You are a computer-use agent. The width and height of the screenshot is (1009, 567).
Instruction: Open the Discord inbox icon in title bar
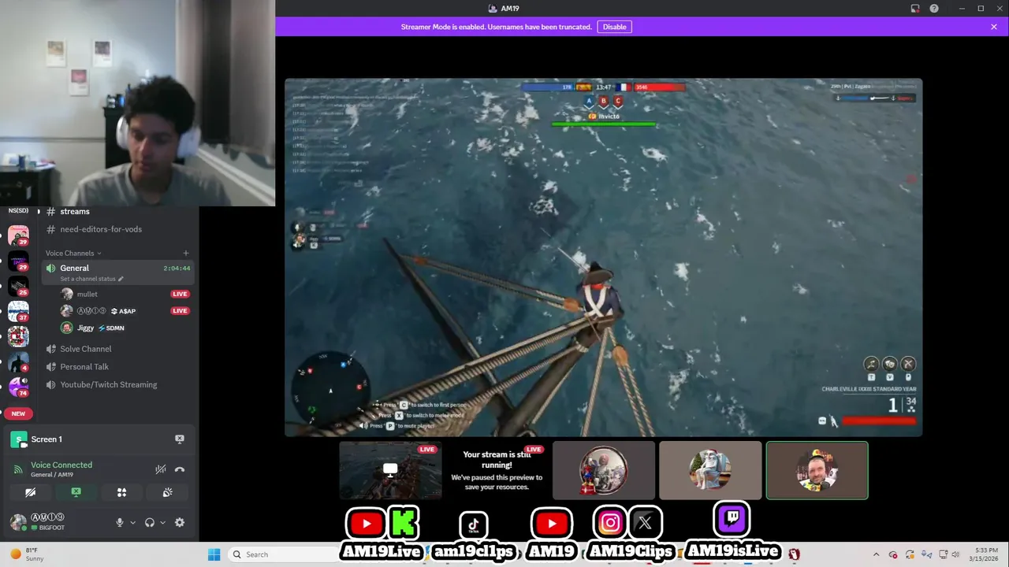[914, 9]
